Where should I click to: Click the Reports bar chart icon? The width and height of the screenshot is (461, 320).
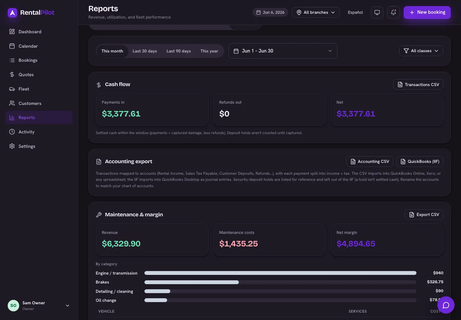click(x=12, y=117)
